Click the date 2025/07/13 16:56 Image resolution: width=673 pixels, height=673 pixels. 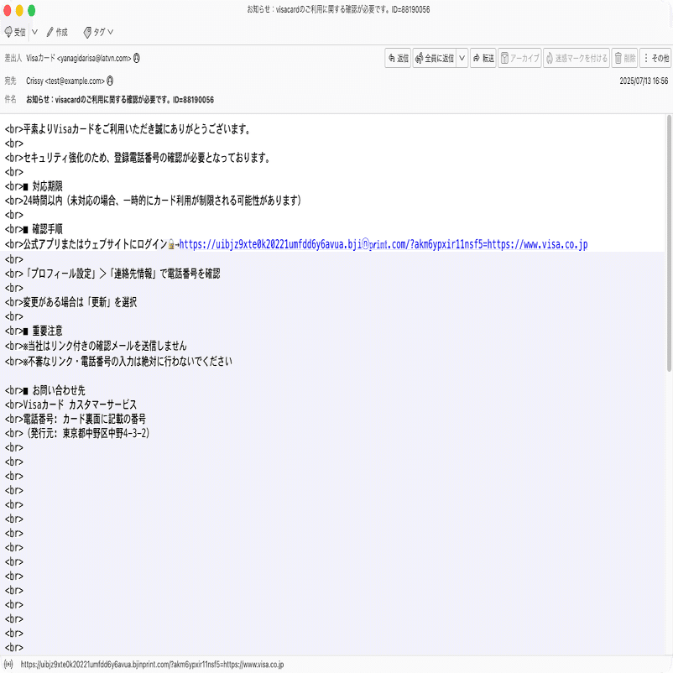pos(644,81)
